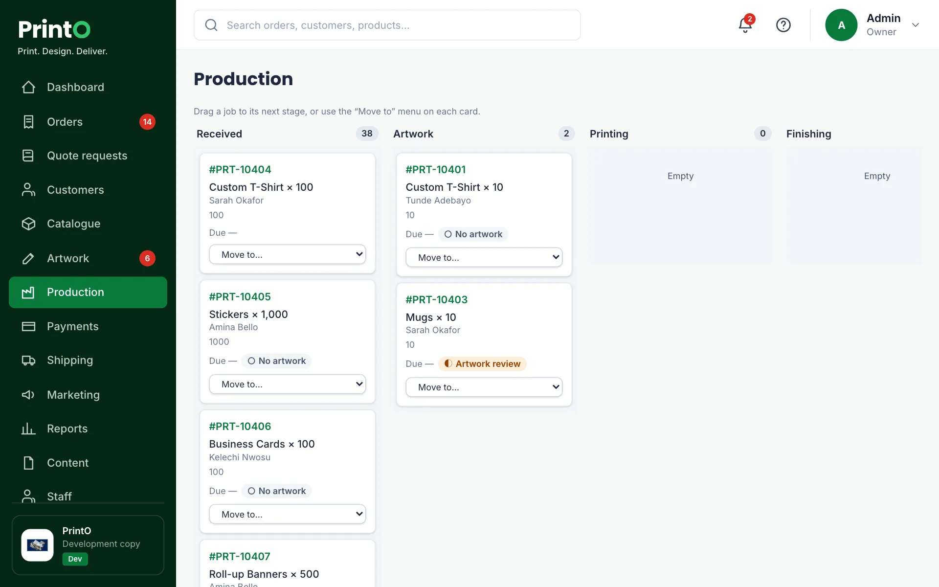This screenshot has width=939, height=587.
Task: Open Move to dropdown for PRT-10406
Action: 288,514
